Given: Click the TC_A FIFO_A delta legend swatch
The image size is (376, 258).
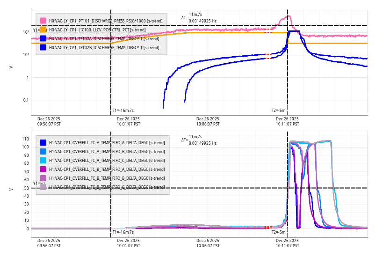Looking at the screenshot, I should [43, 143].
